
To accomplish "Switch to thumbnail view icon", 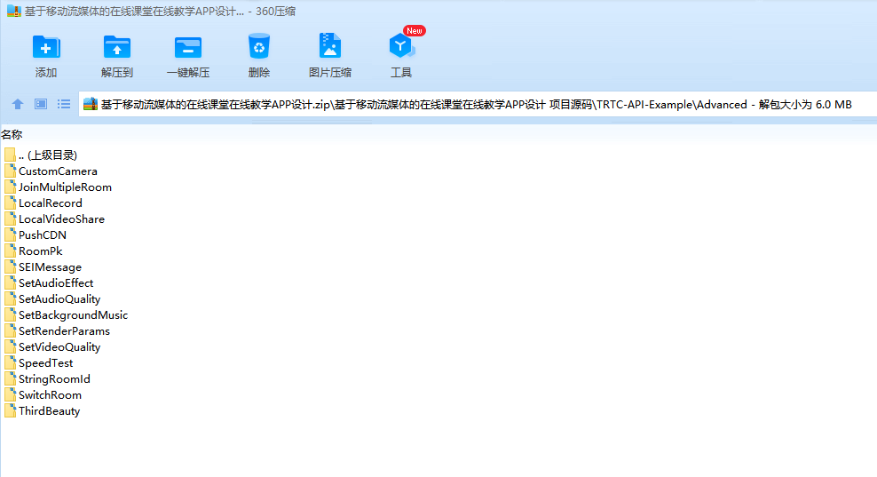I will click(x=41, y=104).
